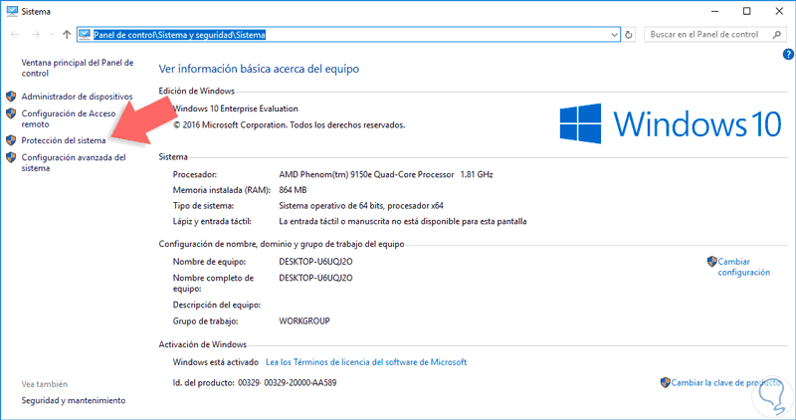Click the address bar path field
Image resolution: width=796 pixels, height=420 pixels.
click(348, 35)
